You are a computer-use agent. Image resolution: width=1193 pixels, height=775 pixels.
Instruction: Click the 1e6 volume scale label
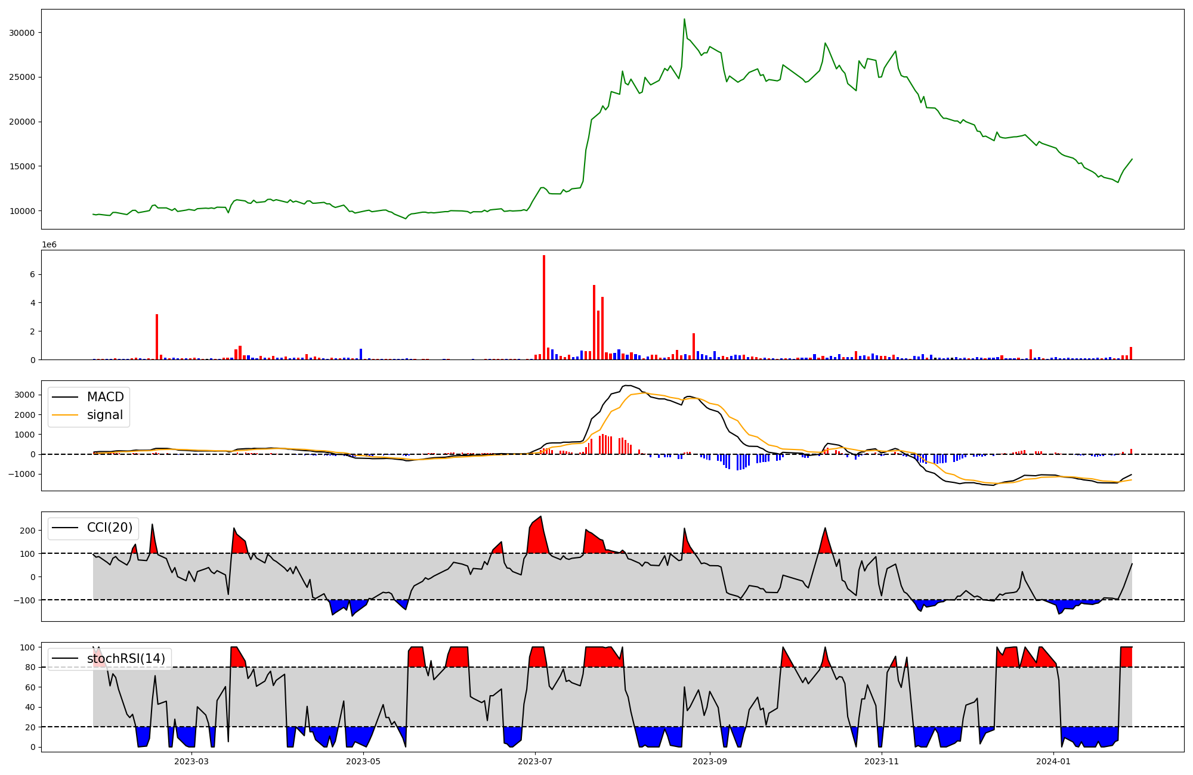49,245
